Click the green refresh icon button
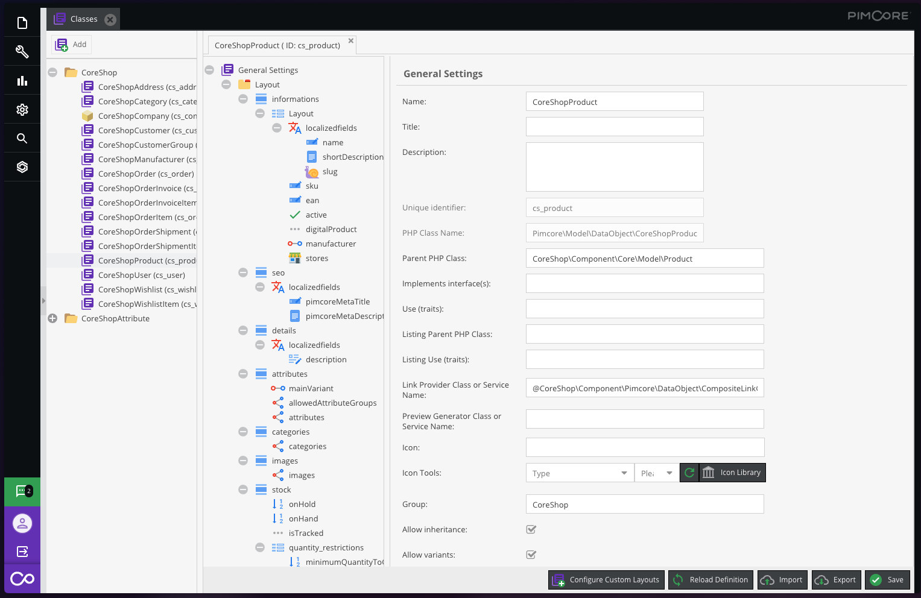Viewport: 921px width, 598px height. pos(689,473)
